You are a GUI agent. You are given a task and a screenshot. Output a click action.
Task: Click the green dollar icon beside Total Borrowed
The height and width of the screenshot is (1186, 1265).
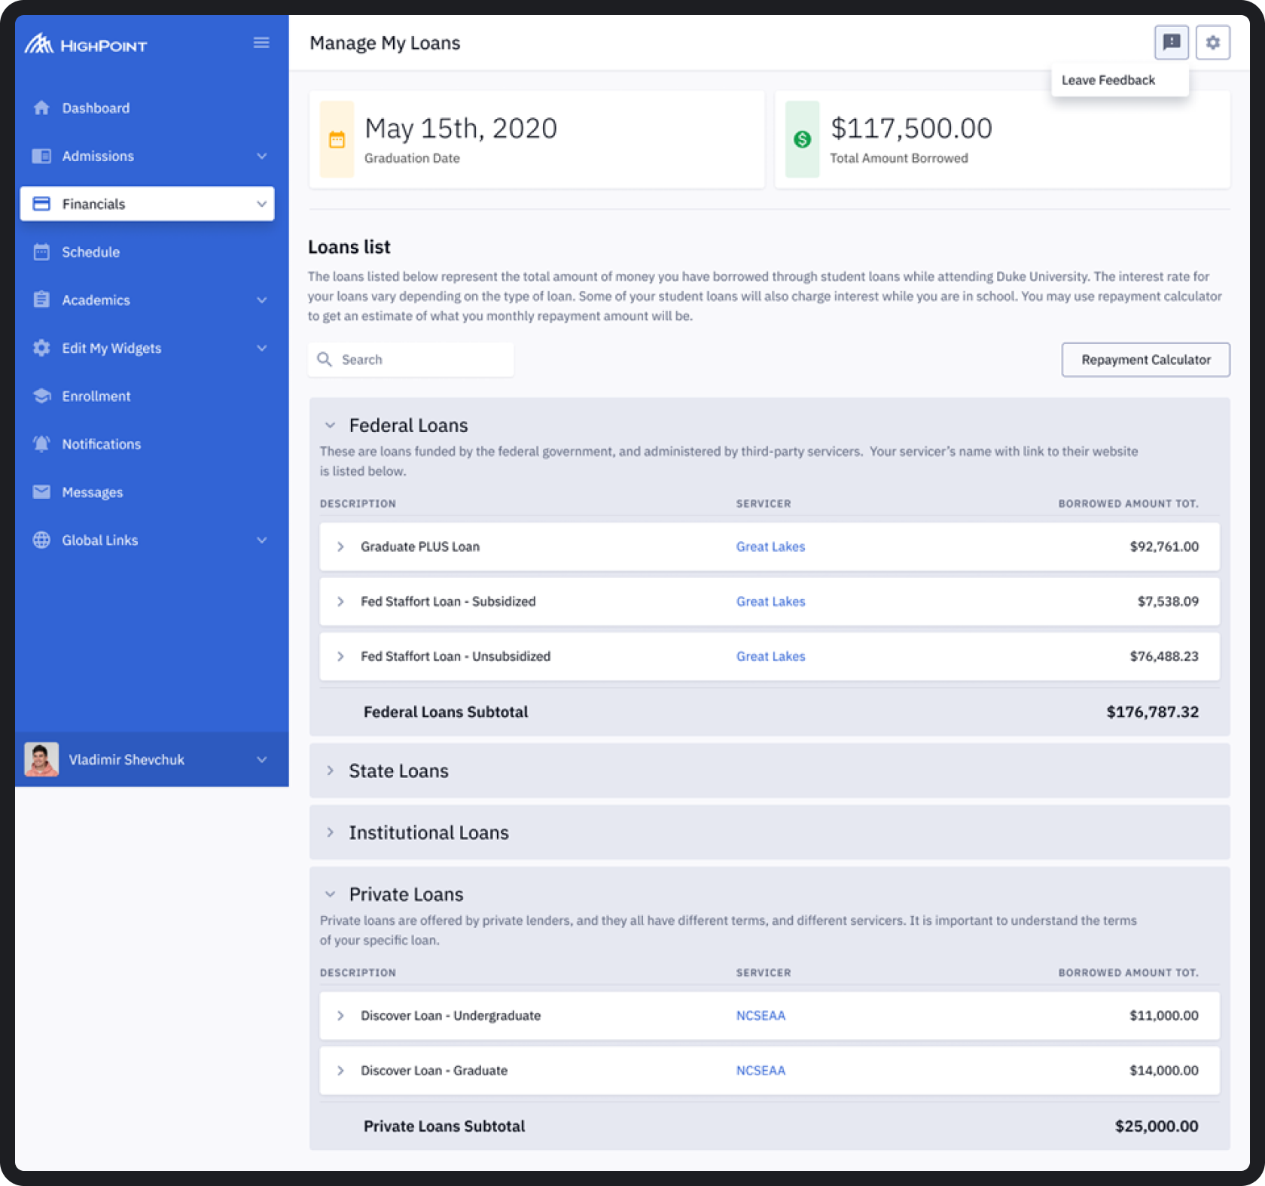tap(802, 140)
